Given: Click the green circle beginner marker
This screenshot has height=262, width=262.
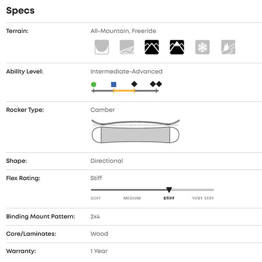Looking at the screenshot, I should point(94,84).
